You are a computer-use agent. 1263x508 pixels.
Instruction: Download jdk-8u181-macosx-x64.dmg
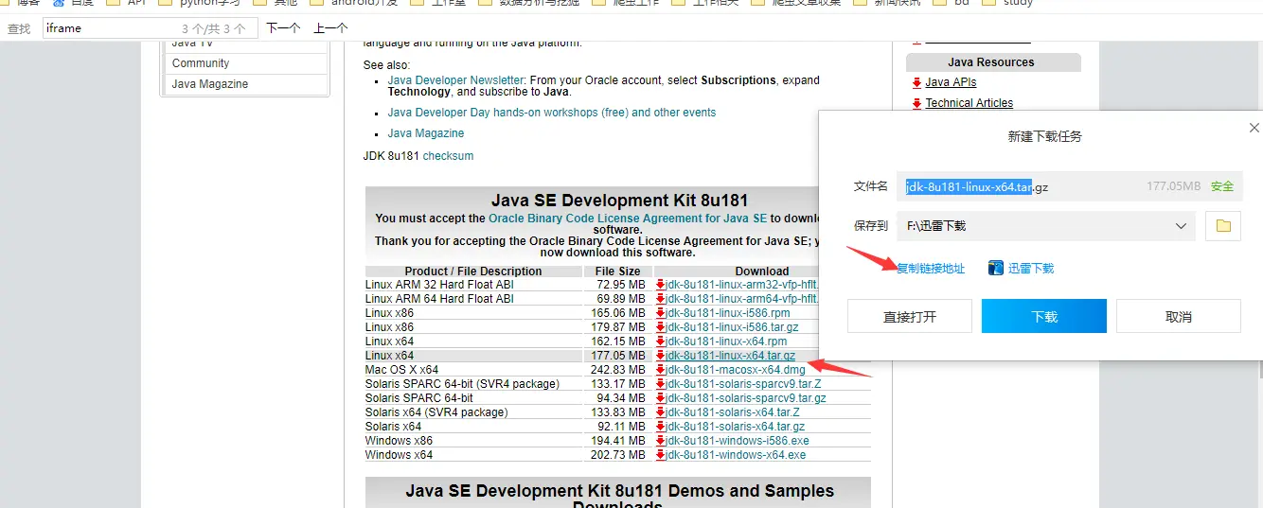736,370
